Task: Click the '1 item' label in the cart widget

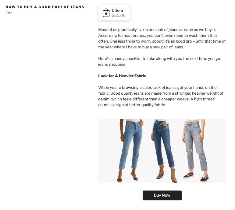Action: coord(117,10)
